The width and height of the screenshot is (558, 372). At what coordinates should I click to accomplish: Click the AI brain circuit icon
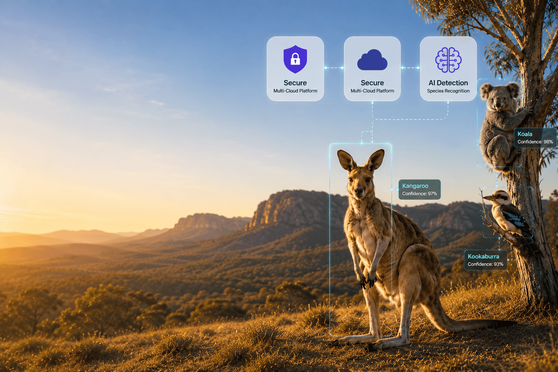click(448, 60)
